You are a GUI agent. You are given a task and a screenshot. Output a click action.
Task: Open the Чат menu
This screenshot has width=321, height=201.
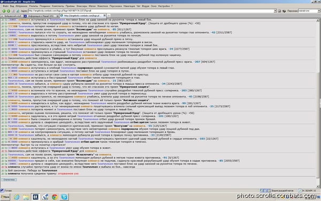pos(139,6)
